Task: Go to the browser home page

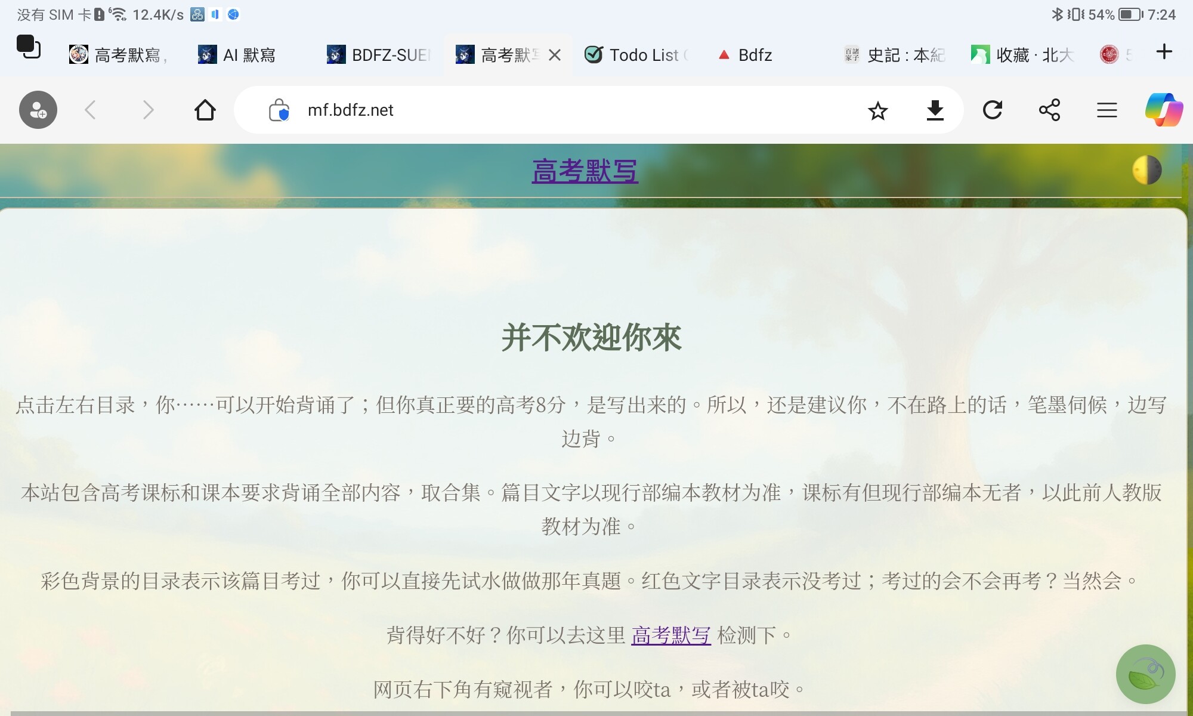Action: 205,110
